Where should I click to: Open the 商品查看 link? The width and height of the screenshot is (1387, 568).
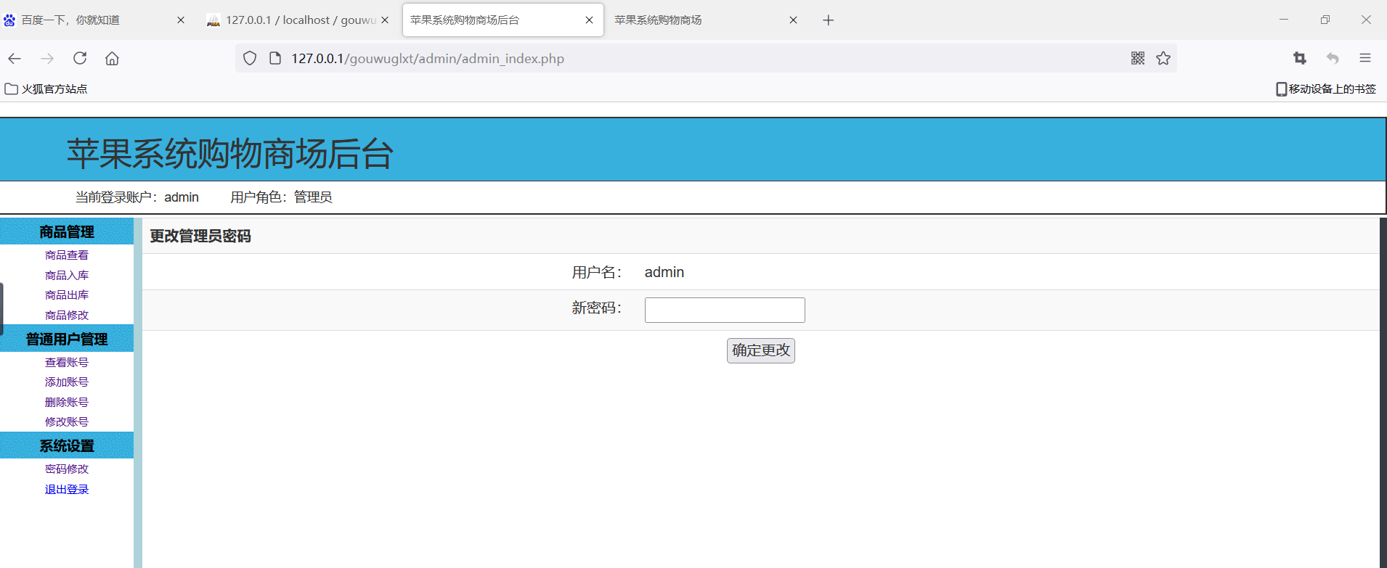coord(67,255)
